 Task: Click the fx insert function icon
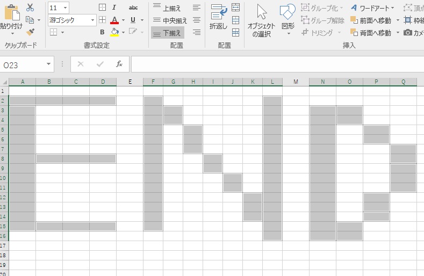click(119, 64)
